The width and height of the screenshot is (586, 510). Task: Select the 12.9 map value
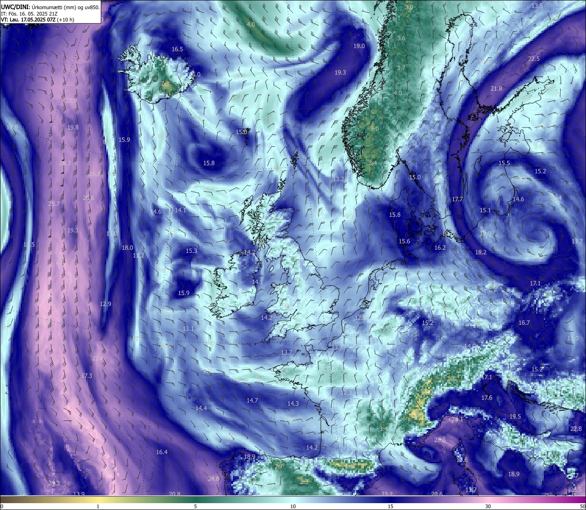click(105, 304)
